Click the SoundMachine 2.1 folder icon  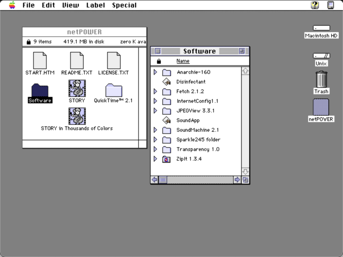pyautogui.click(x=167, y=130)
